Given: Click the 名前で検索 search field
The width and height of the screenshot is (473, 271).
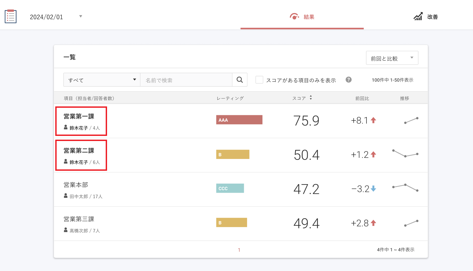Looking at the screenshot, I should tap(186, 80).
